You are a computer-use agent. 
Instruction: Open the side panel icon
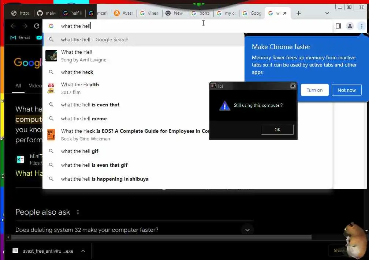[x=338, y=26]
